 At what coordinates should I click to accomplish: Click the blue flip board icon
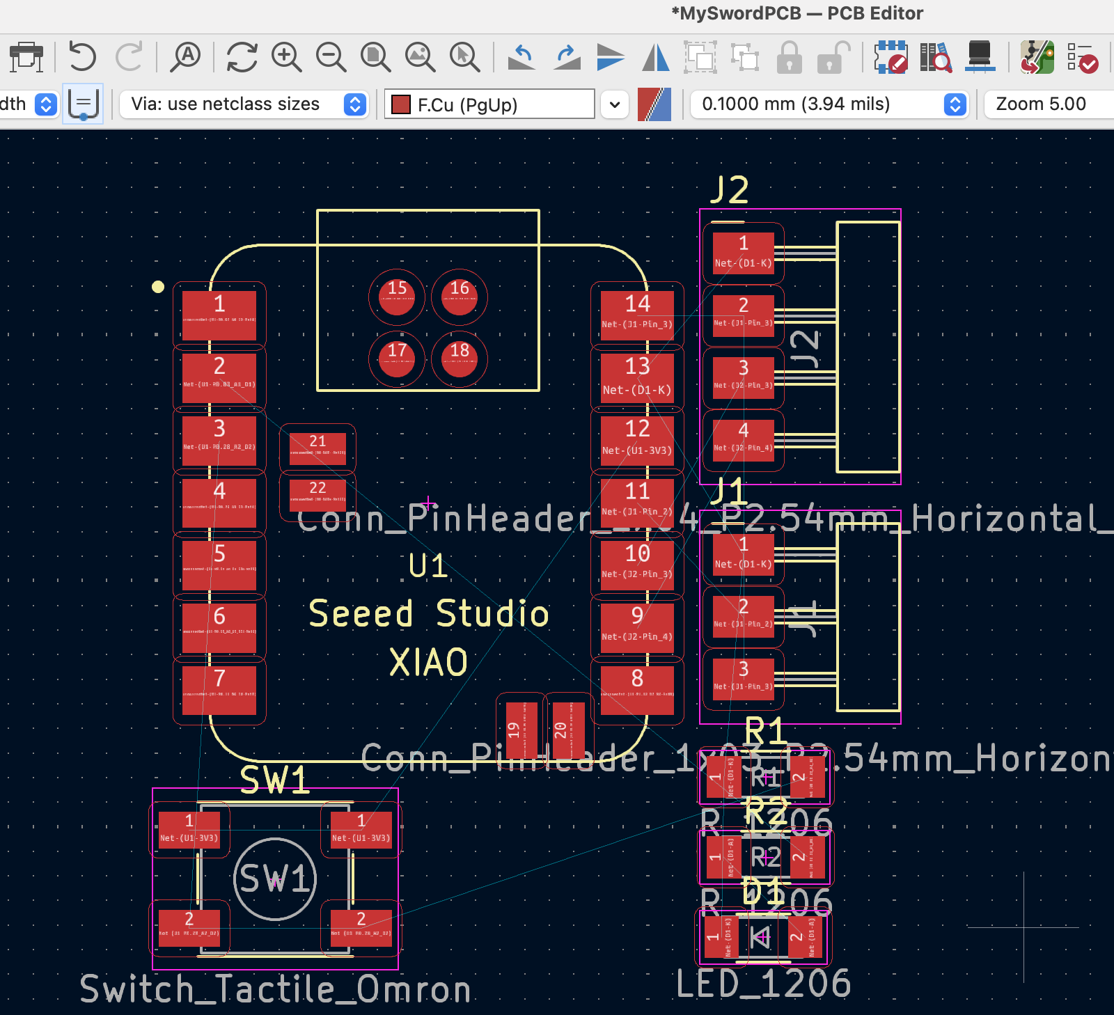(x=611, y=57)
